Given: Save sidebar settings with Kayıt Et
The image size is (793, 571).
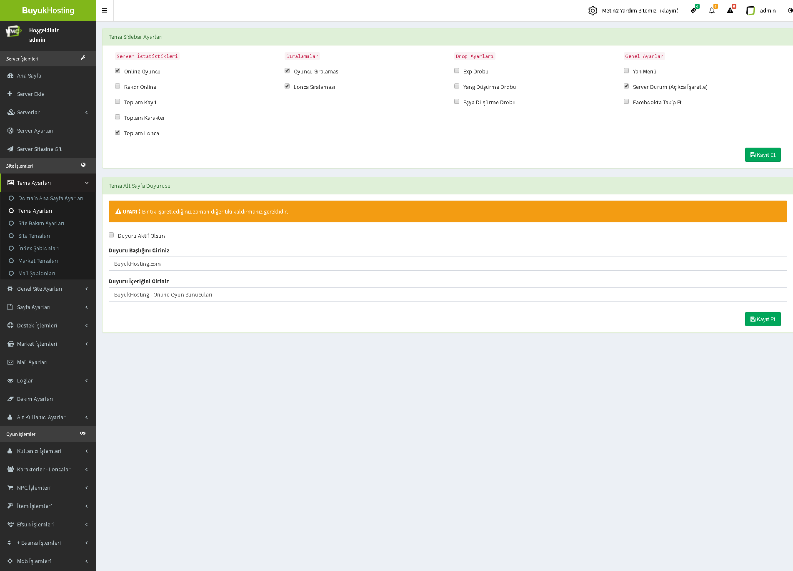Looking at the screenshot, I should pyautogui.click(x=763, y=155).
